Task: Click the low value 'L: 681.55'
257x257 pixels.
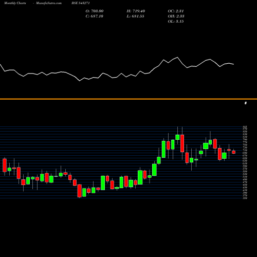Action: (x=135, y=16)
